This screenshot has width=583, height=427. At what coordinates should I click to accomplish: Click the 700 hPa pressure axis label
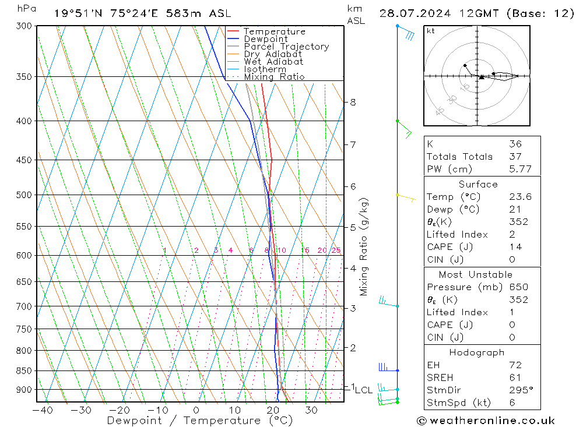(x=24, y=306)
